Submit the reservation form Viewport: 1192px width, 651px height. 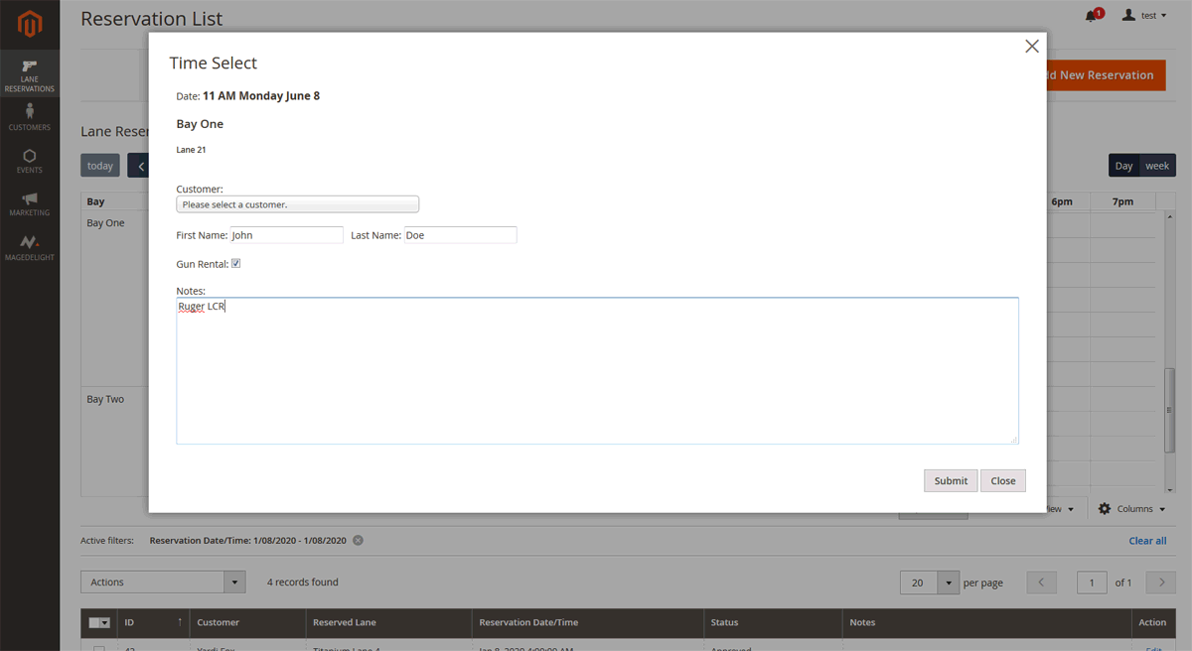click(x=950, y=480)
